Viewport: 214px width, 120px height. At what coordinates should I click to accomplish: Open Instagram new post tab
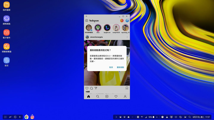[x=107, y=97]
